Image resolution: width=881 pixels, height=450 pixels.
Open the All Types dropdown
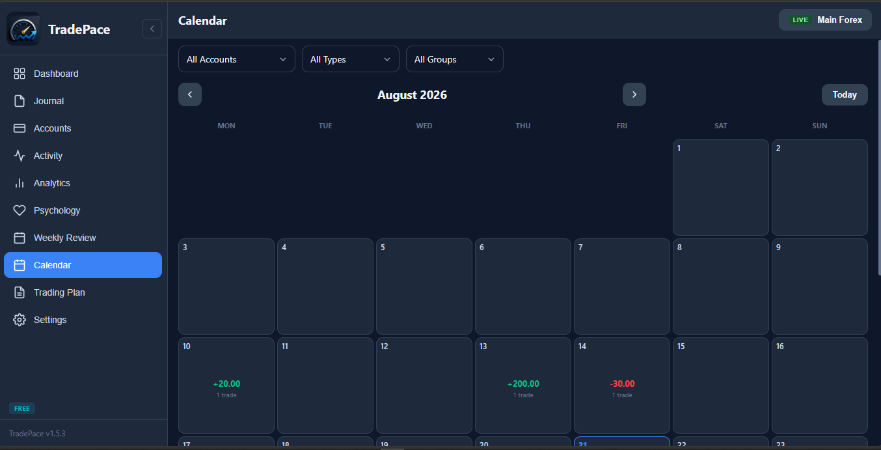click(x=351, y=59)
